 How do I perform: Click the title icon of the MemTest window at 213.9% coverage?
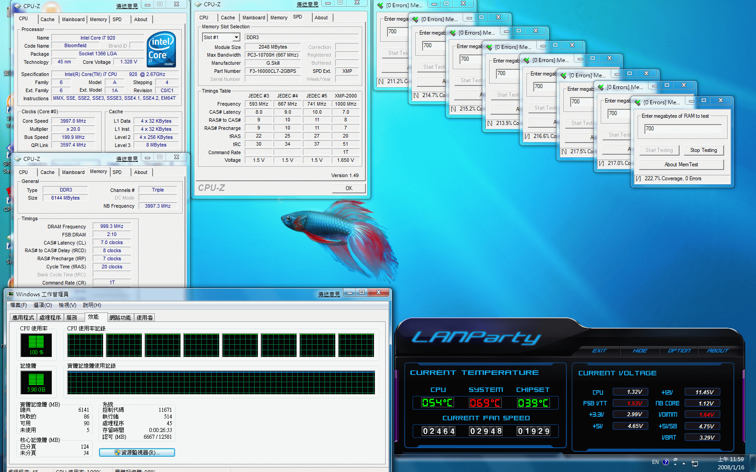click(x=489, y=47)
